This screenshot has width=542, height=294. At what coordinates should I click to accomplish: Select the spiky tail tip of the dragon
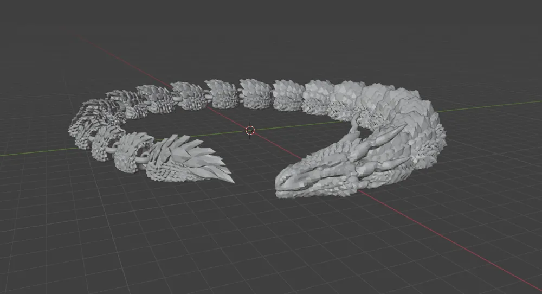coord(189,159)
